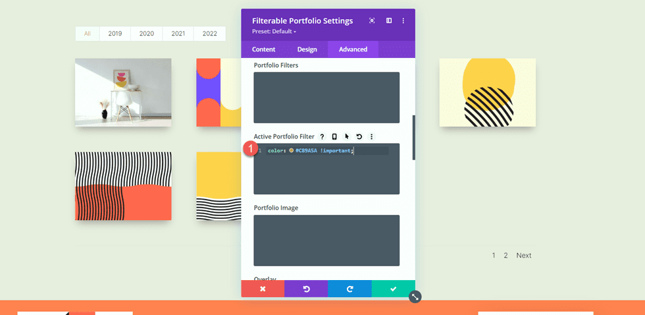This screenshot has width=645, height=315.
Task: Expand the Preset: Default dropdown
Action: click(274, 32)
